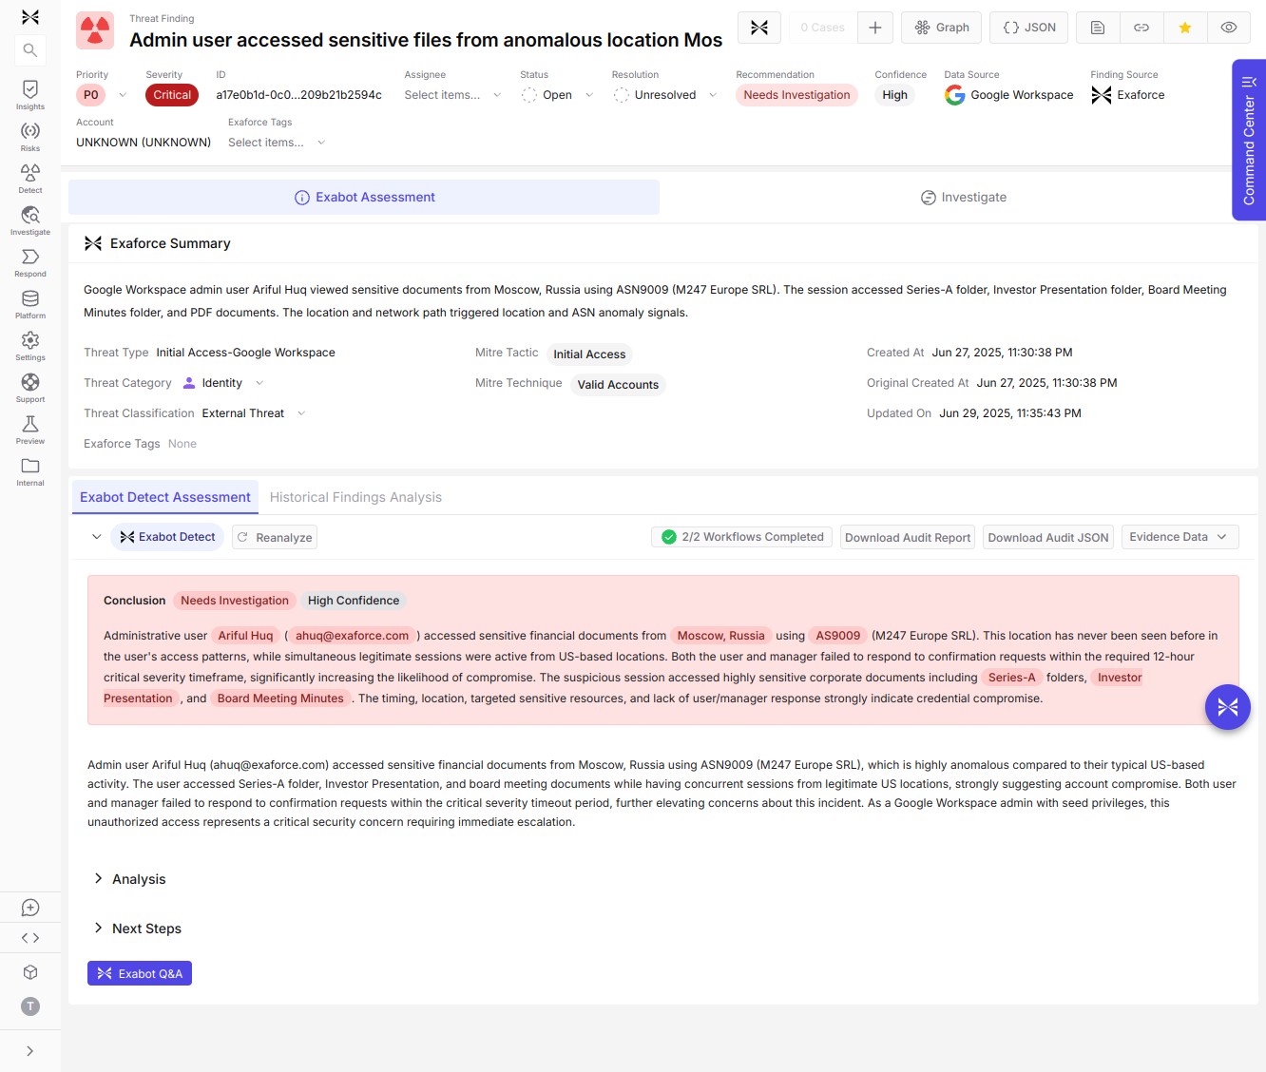
Task: Download Audit Report
Action: [x=908, y=537]
